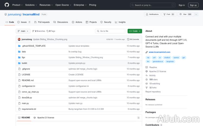
Task: Open the README outline list icon
Action: point(138,118)
